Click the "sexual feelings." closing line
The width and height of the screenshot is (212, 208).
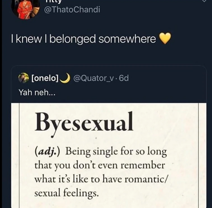point(66,193)
